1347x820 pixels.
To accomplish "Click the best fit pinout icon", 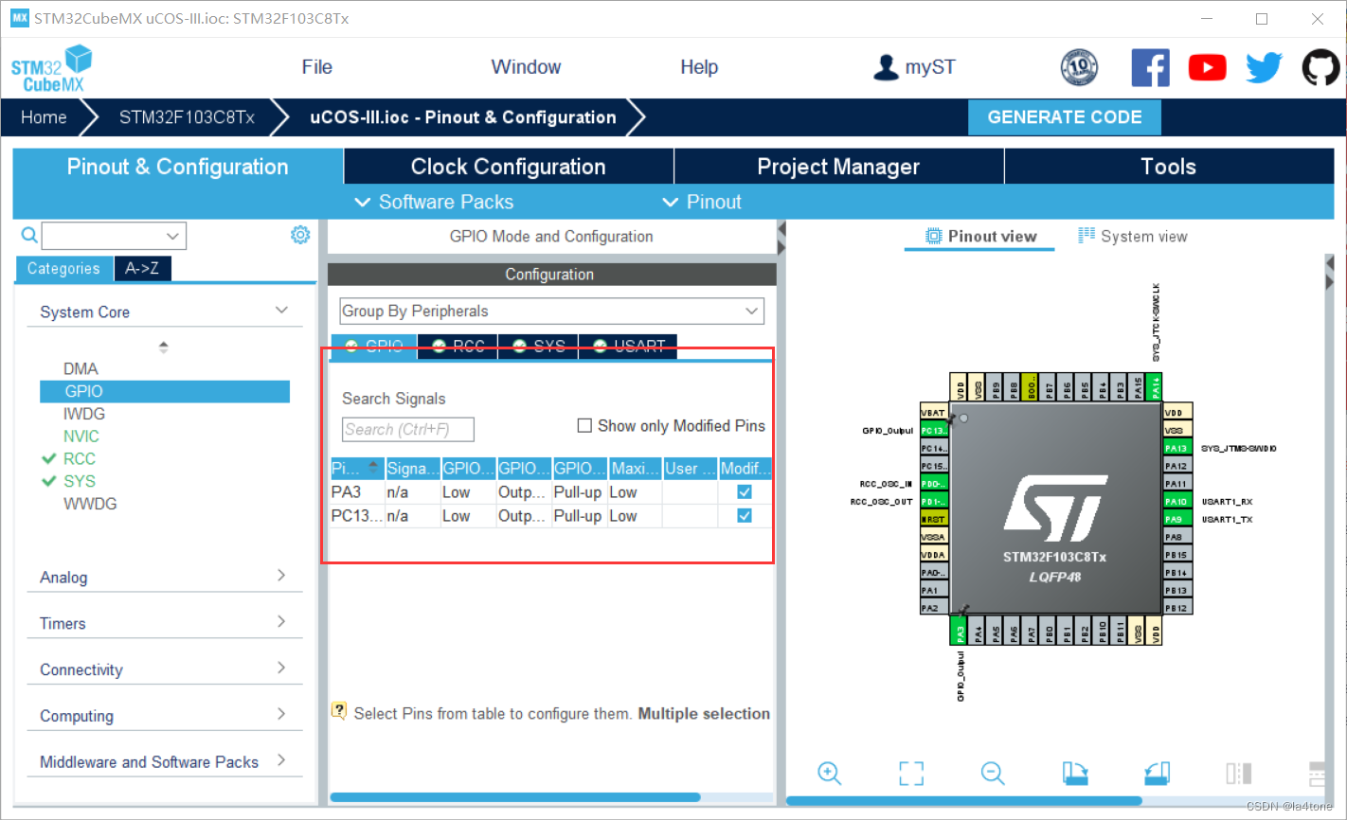I will pos(910,774).
